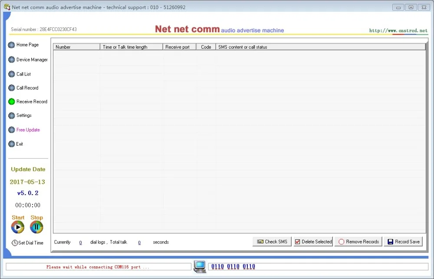
Task: Click the Delete Selected button
Action: (313, 242)
